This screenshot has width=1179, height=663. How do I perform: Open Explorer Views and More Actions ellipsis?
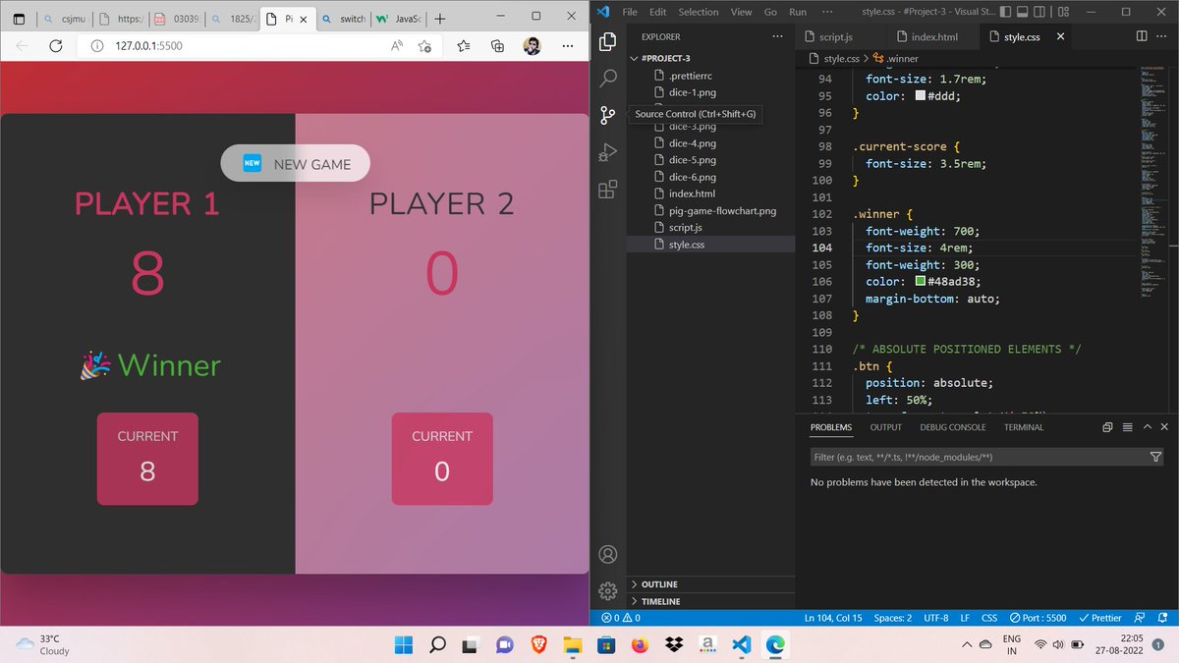[x=778, y=36]
